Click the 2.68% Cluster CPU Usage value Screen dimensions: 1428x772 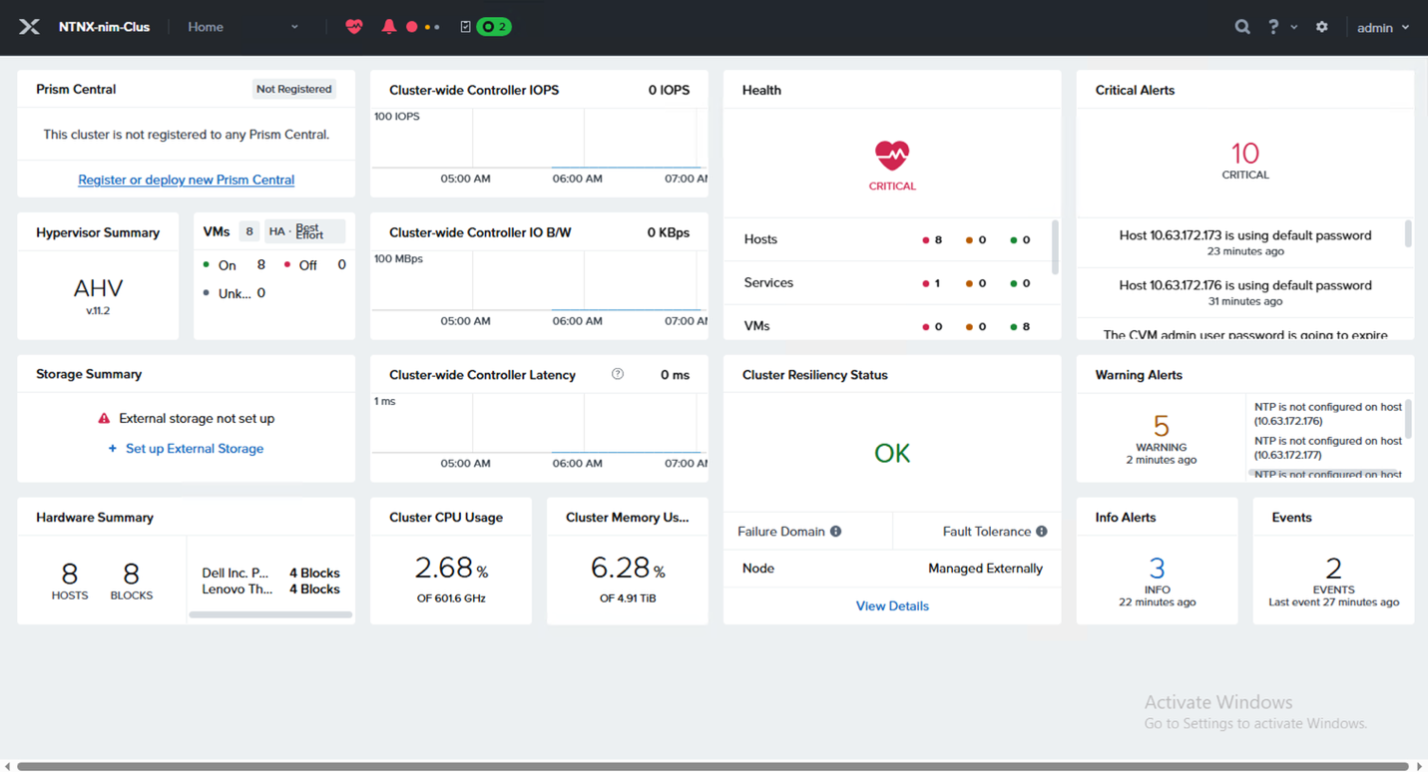pos(451,568)
